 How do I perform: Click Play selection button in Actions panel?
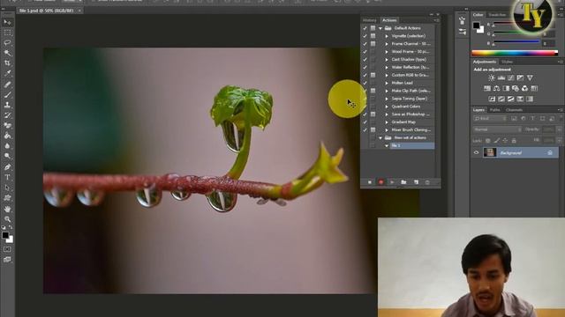click(392, 182)
